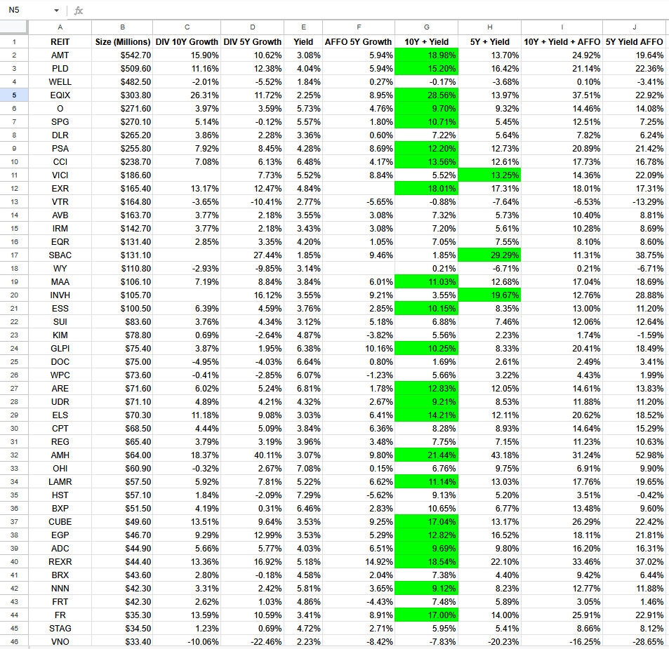669x649 pixels.
Task: Click the Size (Millions) header cell
Action: point(122,42)
